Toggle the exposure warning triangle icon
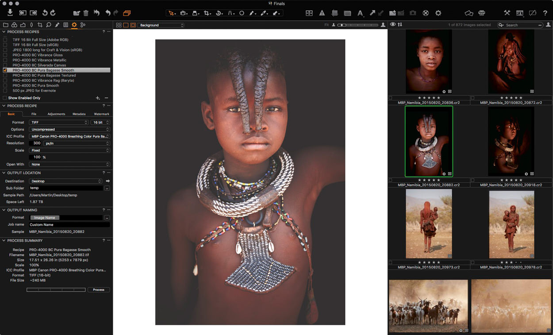553x335 pixels. 322,13
